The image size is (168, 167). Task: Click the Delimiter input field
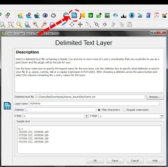coord(61,110)
